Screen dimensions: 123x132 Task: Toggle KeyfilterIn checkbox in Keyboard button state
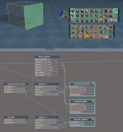pyautogui.click(x=26, y=89)
